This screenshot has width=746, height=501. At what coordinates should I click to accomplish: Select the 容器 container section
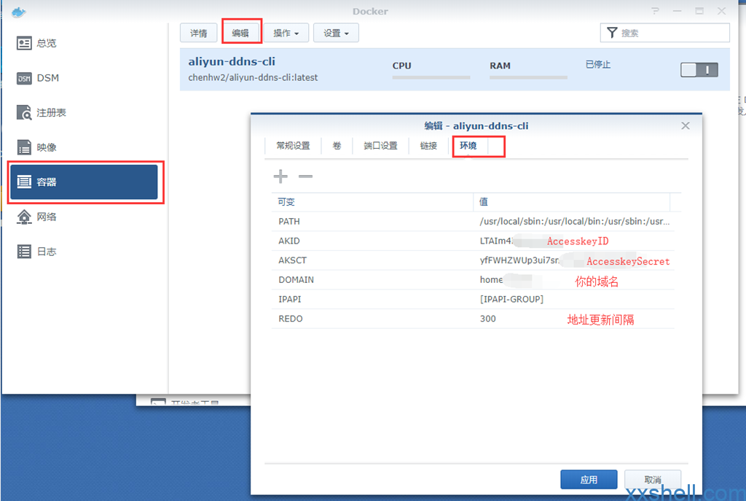pyautogui.click(x=84, y=182)
